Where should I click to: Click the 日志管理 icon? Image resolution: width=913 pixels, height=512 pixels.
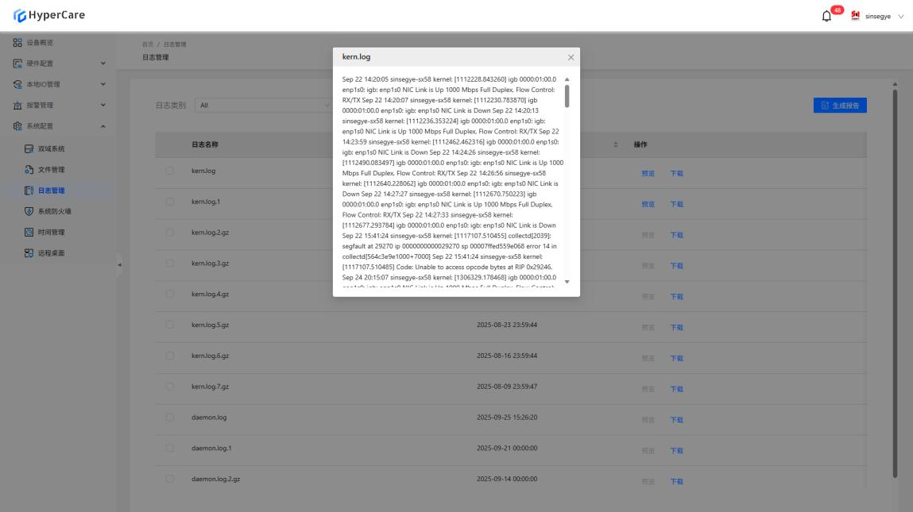pos(29,191)
